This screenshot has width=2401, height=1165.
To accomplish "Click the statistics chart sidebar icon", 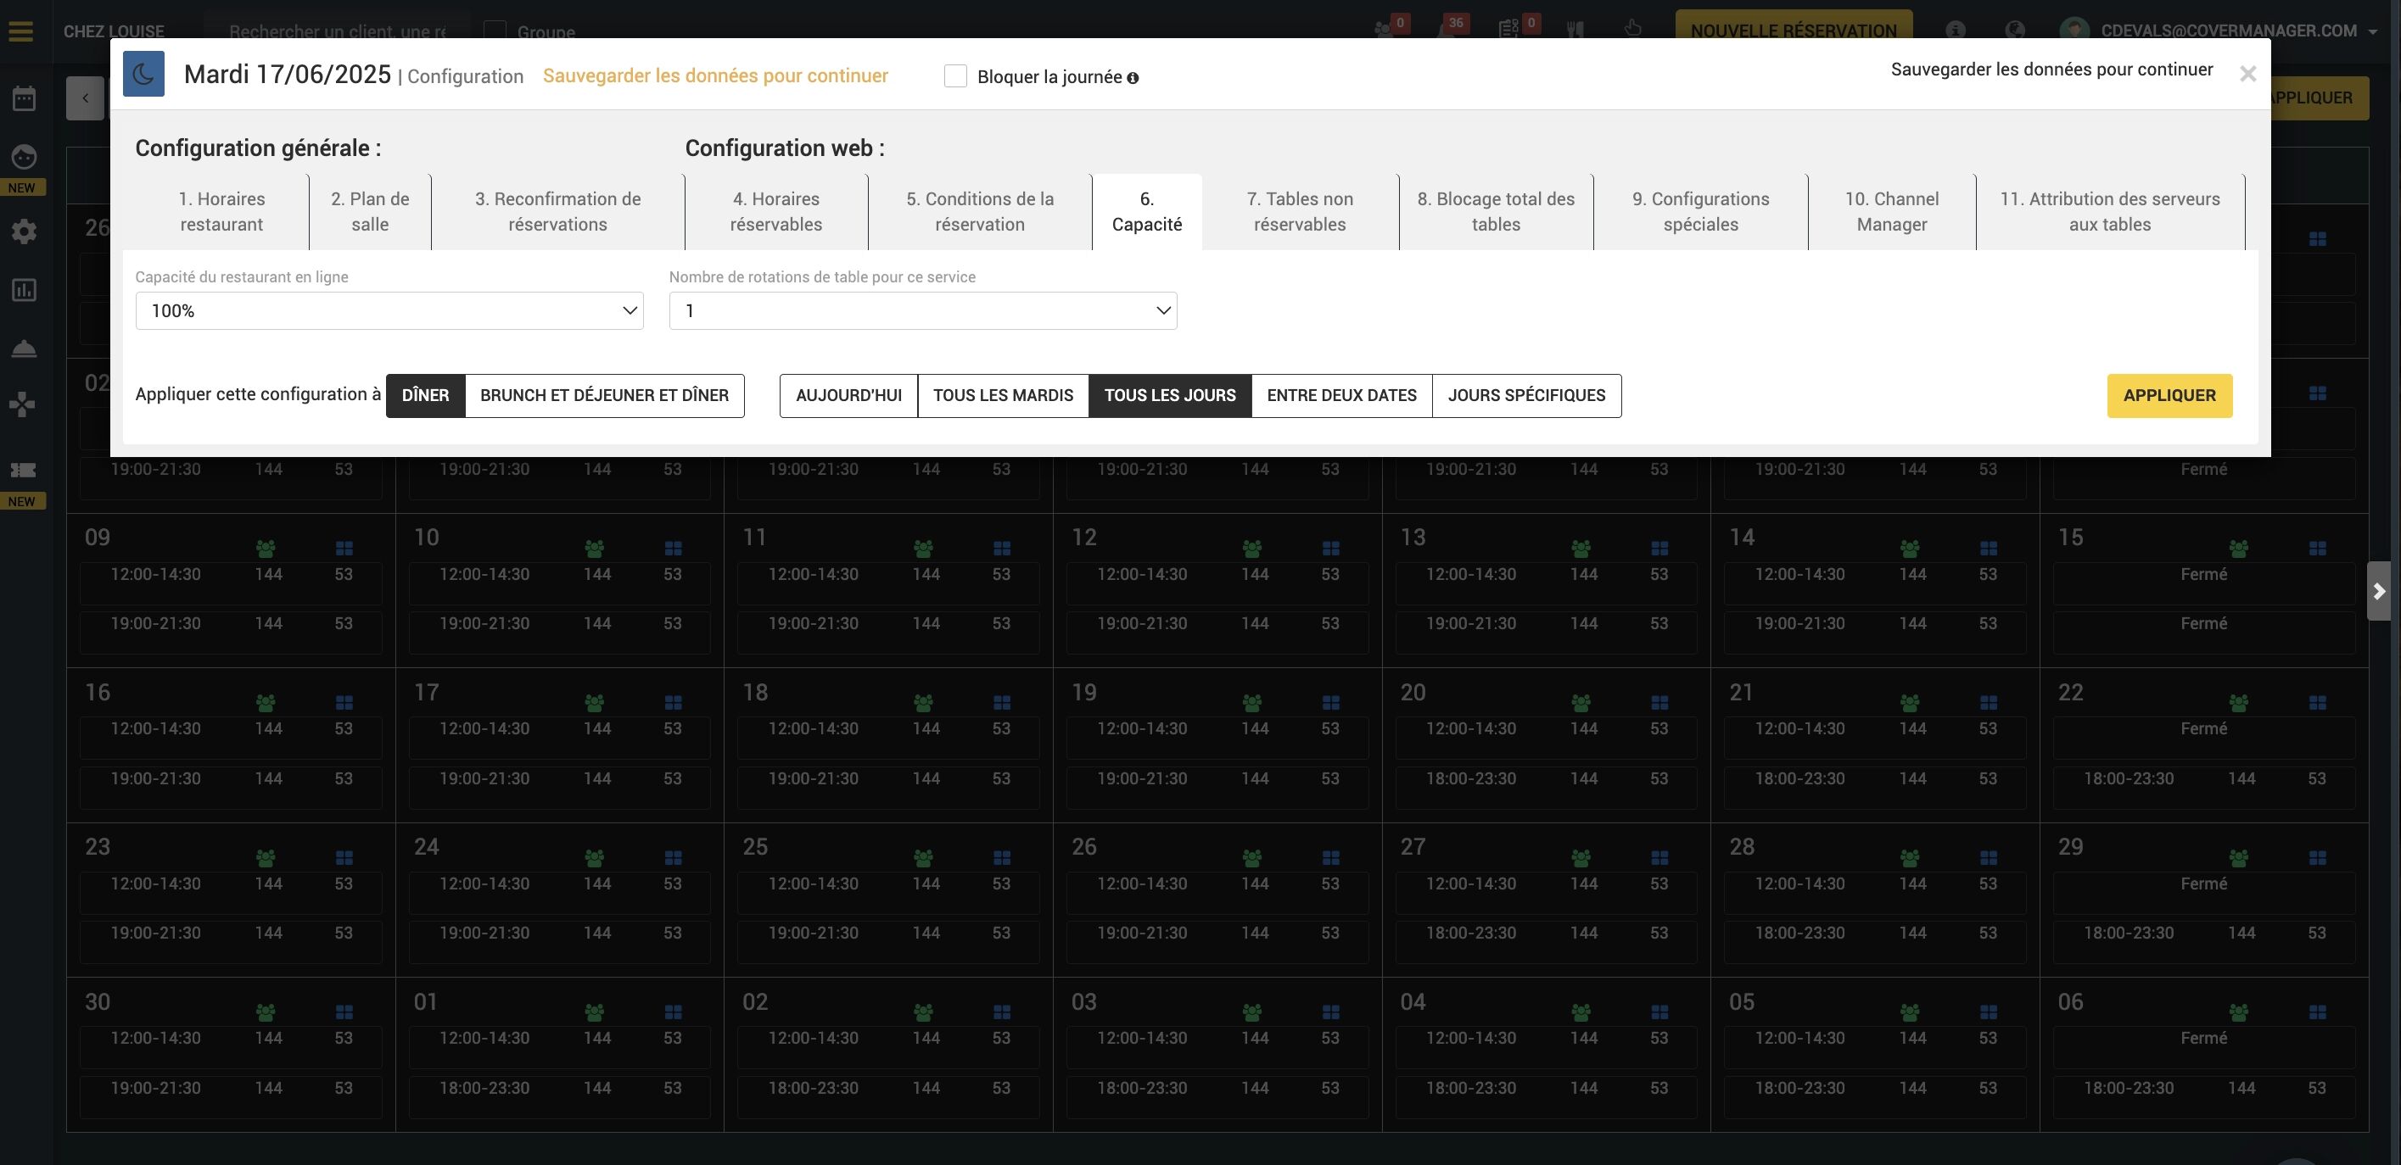I will pyautogui.click(x=23, y=290).
